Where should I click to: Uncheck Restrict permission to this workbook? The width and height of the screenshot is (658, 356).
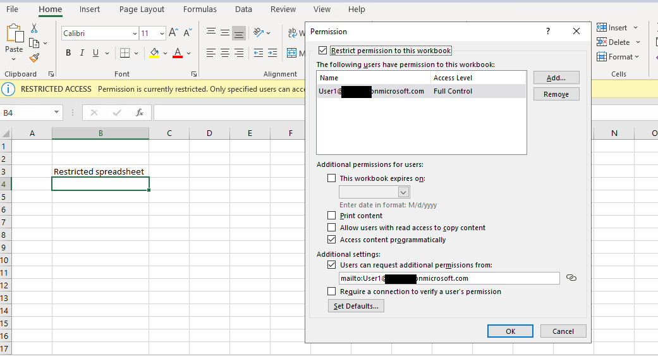pyautogui.click(x=323, y=51)
